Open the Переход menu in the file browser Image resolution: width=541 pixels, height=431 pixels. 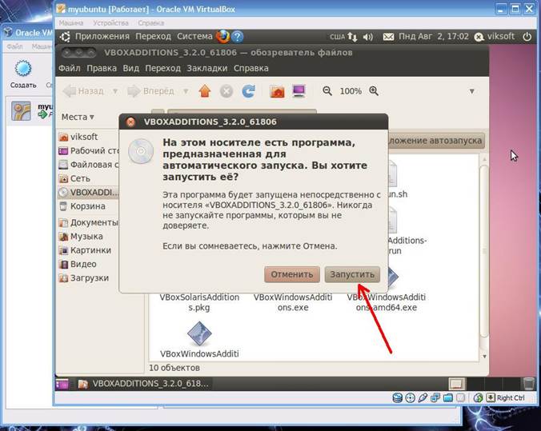click(x=162, y=68)
